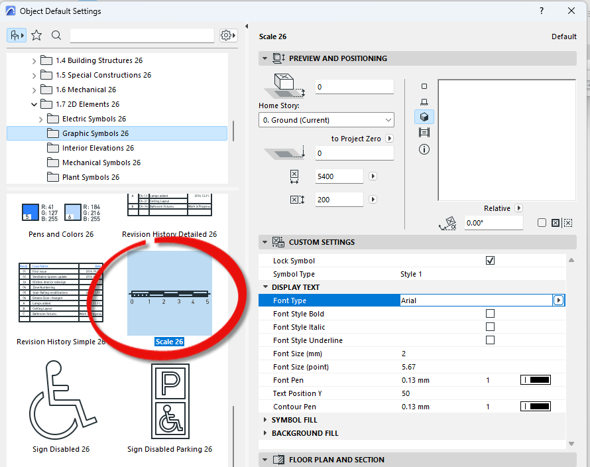
Task: Collapse the PREVIEW AND POSITIONING panel
Action: coord(265,58)
